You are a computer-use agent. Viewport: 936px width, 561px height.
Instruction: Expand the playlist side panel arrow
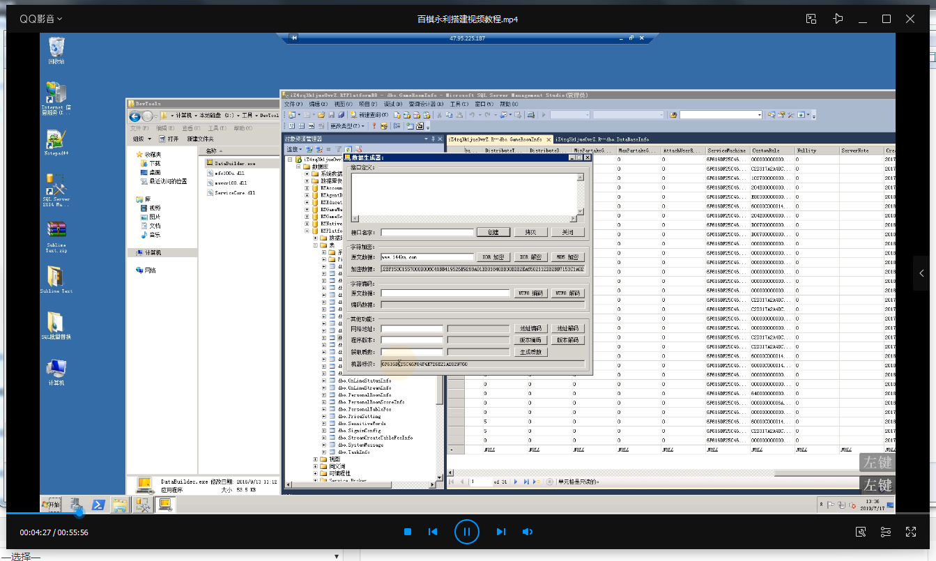coord(922,273)
